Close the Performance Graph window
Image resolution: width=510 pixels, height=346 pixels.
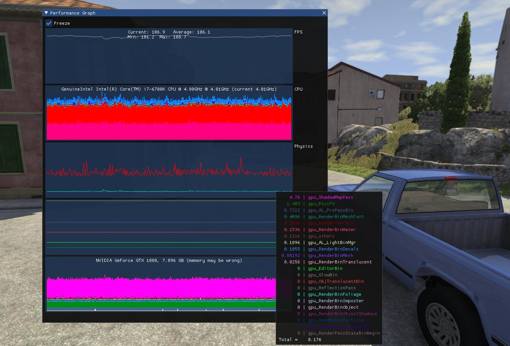(324, 13)
